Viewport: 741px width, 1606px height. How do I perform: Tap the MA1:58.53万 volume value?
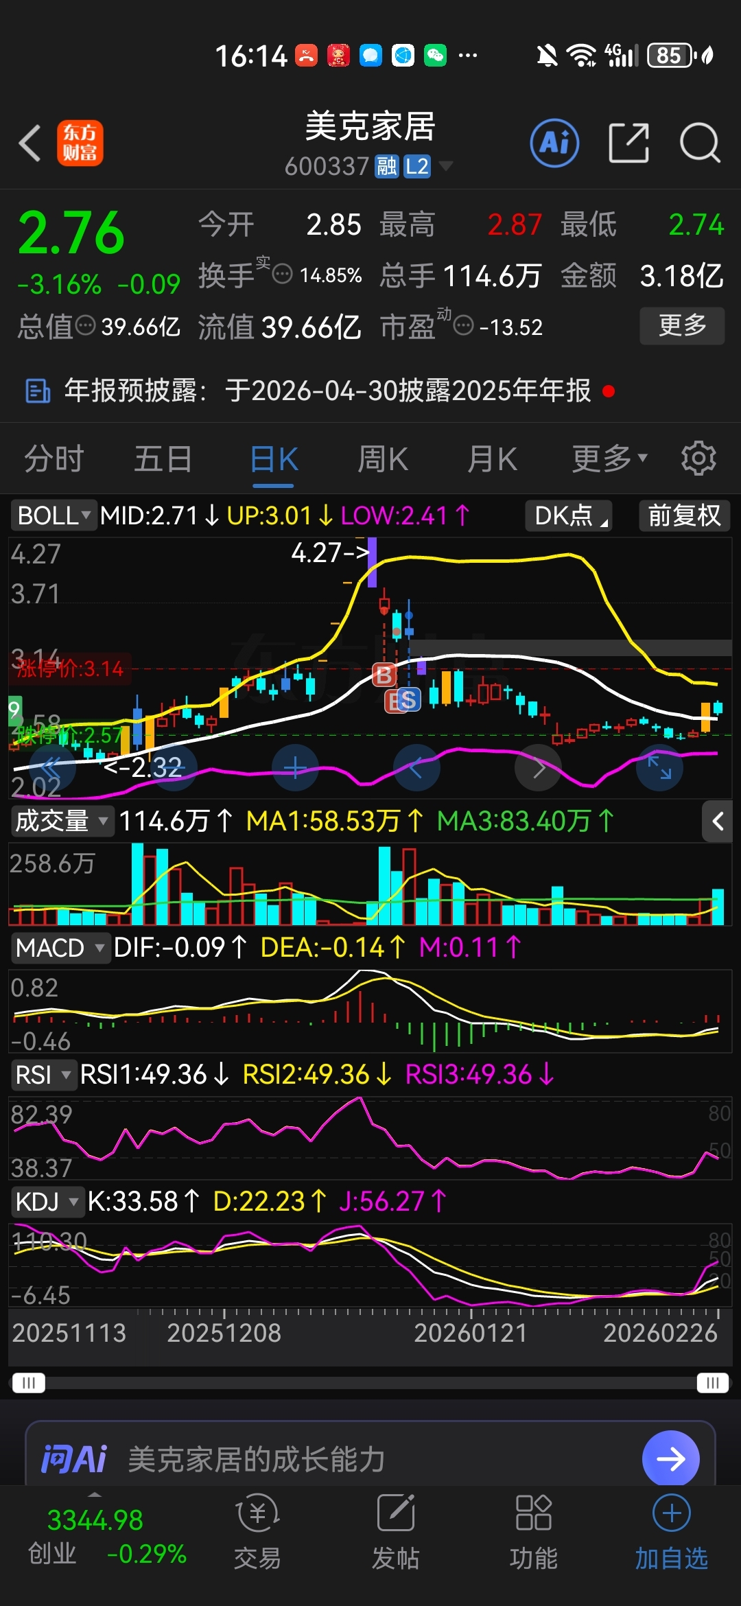tap(335, 821)
